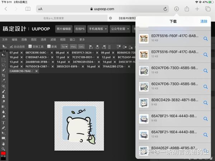This screenshot has height=161, width=215.
Task: Toggle the 自动选择 checkbox
Action: tap(11, 47)
